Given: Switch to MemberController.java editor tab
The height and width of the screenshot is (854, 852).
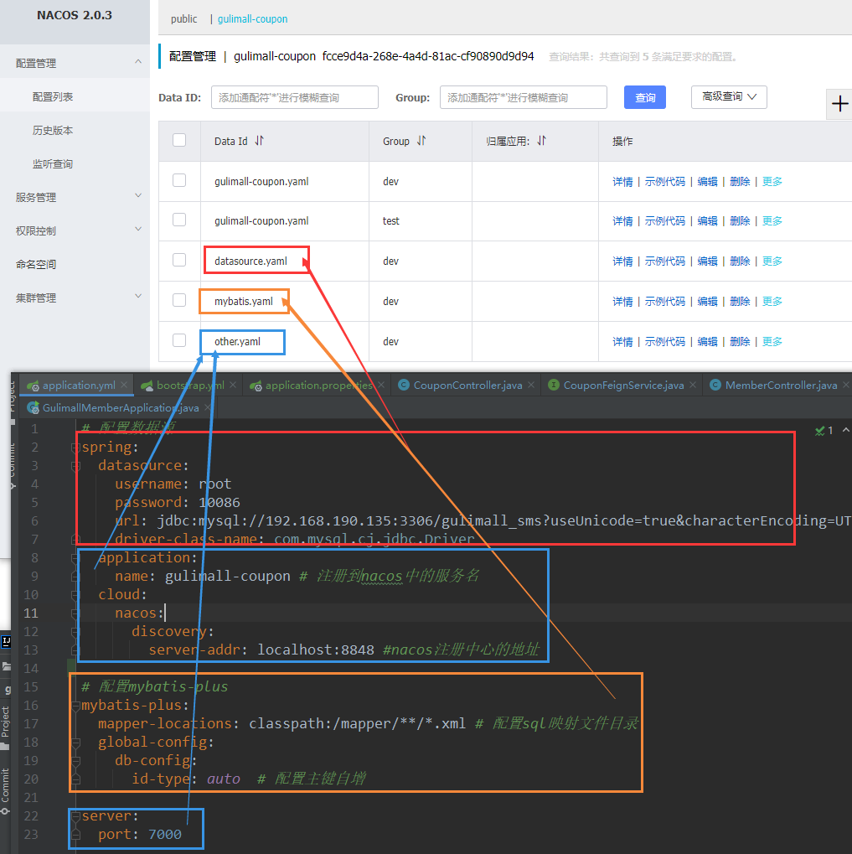Looking at the screenshot, I should [x=781, y=385].
